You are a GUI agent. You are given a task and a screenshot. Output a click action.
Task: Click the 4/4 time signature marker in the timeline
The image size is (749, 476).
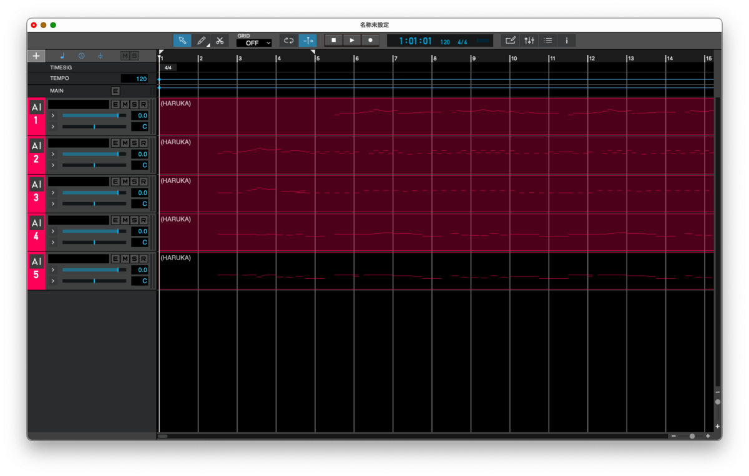(168, 67)
